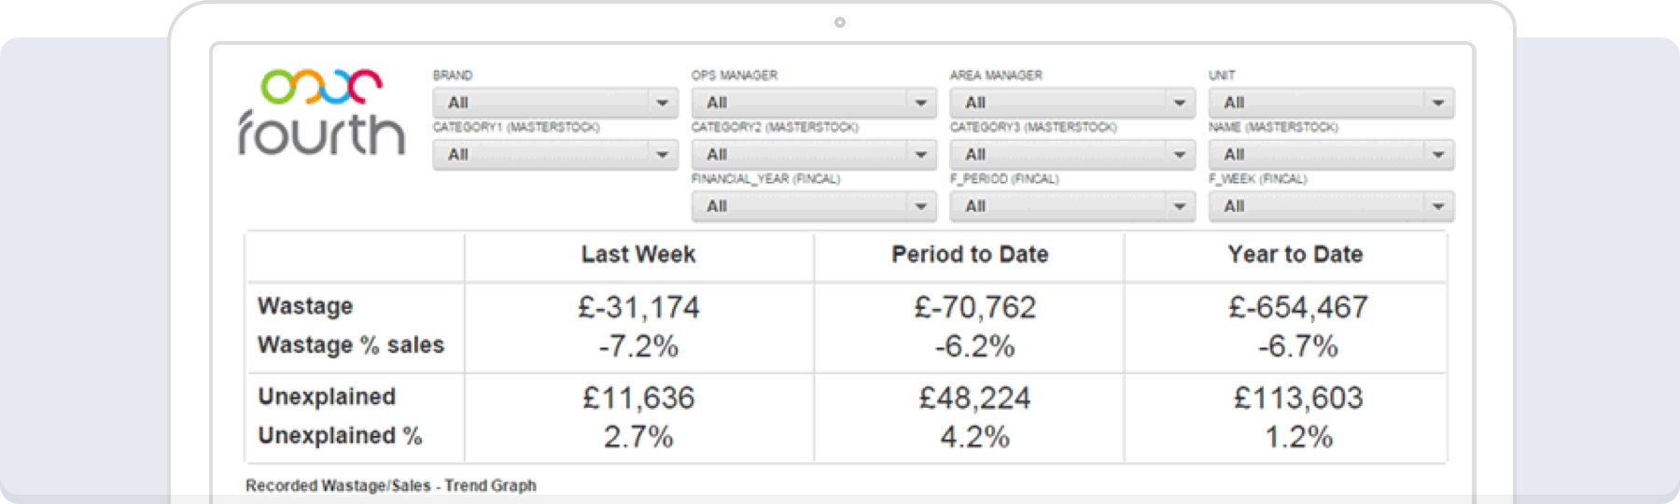Open the Financial_Year (Fincal) dropdown
This screenshot has height=504, width=1680.
814,206
